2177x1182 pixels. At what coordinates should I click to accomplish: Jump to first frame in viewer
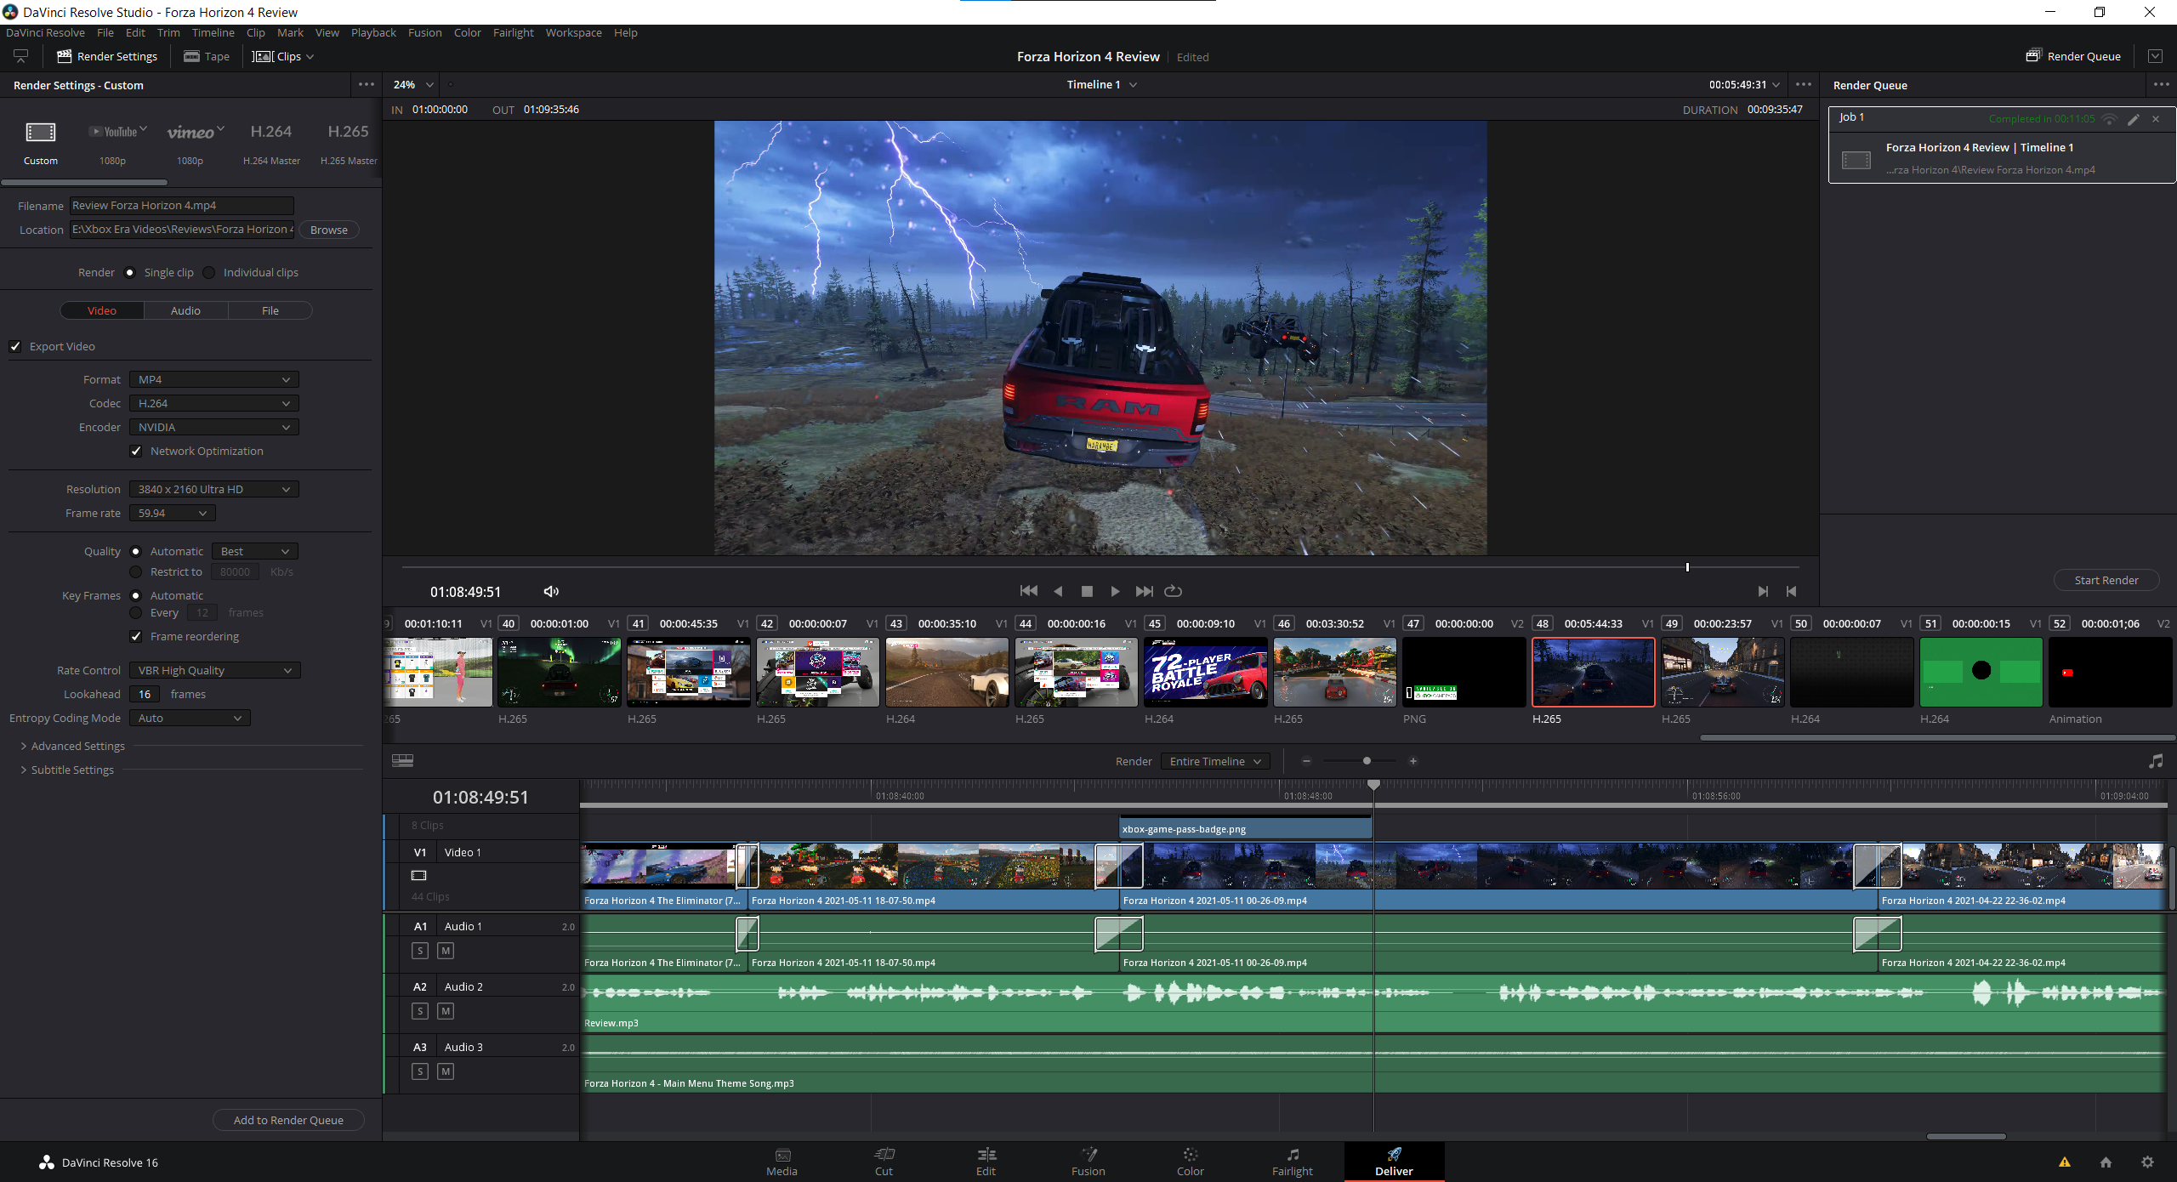click(x=1029, y=591)
